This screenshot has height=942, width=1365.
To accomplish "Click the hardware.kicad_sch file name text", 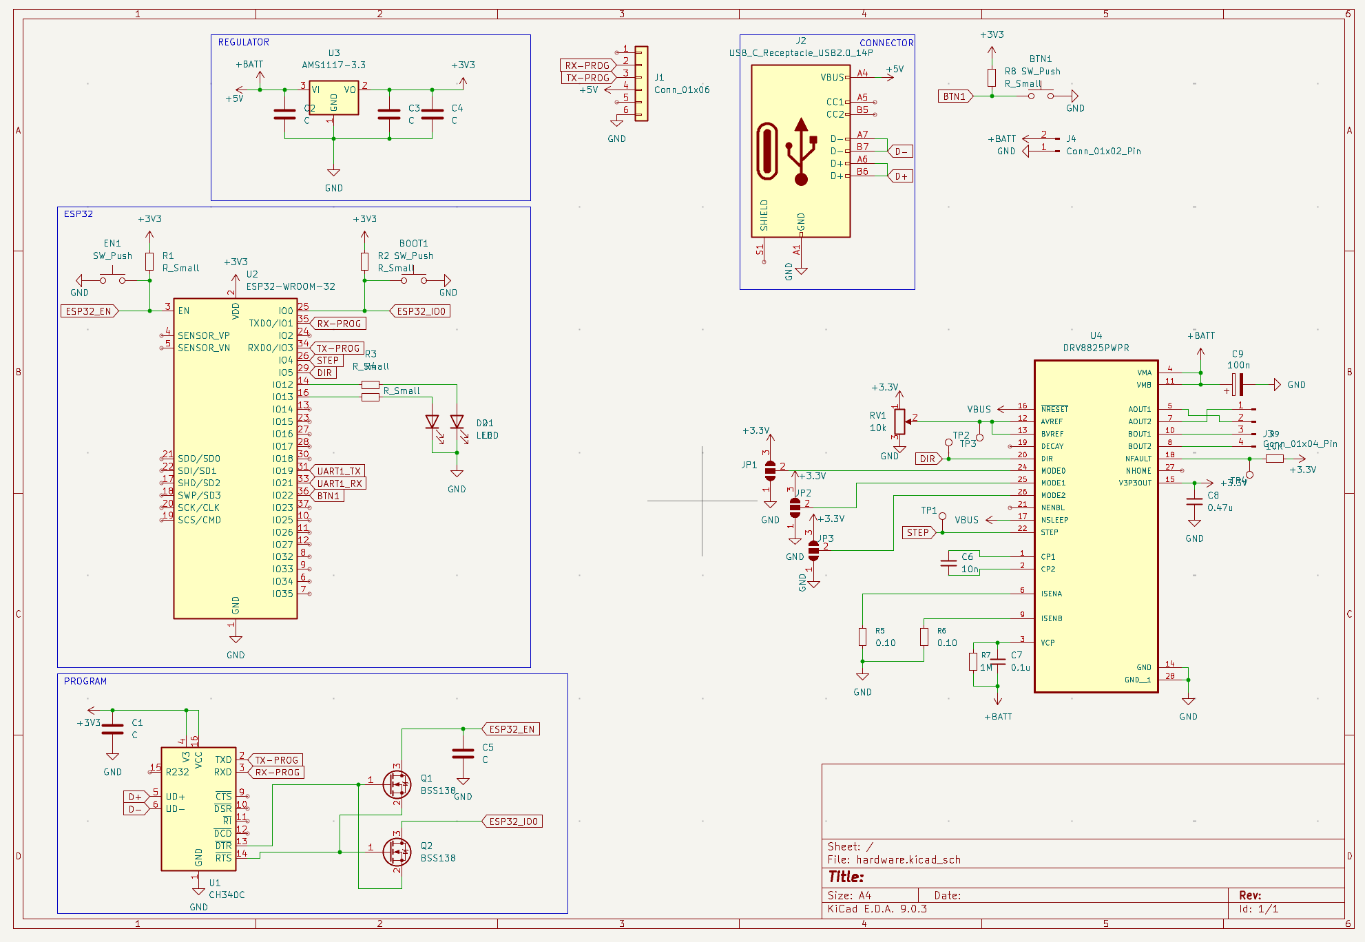I will tap(908, 859).
